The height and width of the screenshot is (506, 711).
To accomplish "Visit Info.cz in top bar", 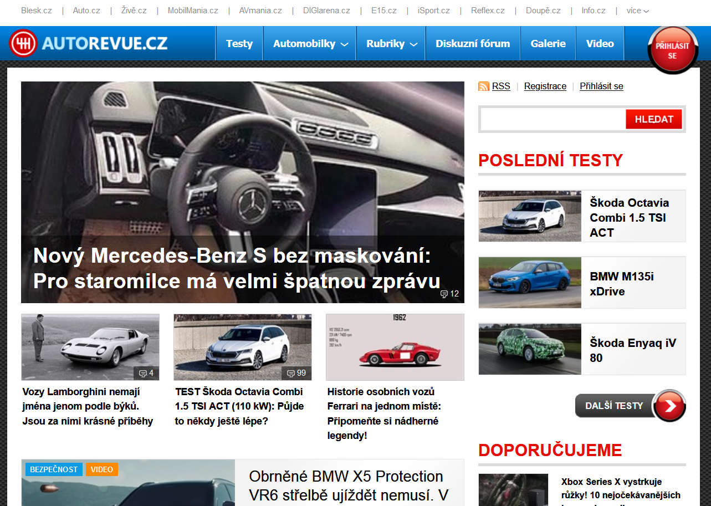I will point(594,11).
